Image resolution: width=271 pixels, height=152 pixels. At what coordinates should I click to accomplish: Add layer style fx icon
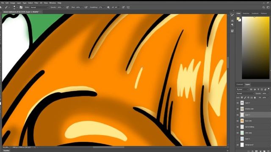tap(253, 151)
